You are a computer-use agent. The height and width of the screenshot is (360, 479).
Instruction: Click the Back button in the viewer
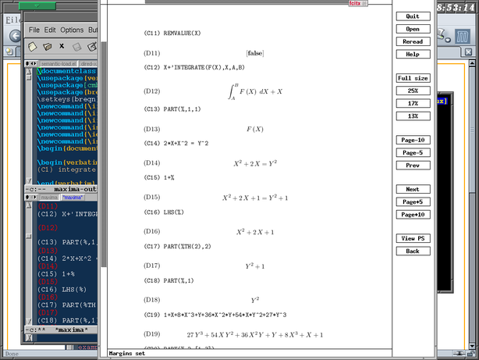[x=413, y=251]
